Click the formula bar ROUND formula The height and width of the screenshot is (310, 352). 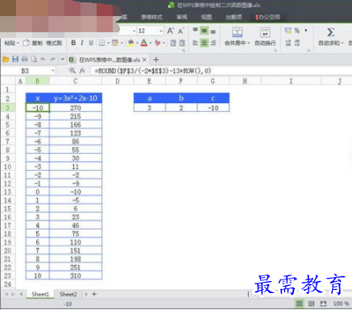[152, 71]
